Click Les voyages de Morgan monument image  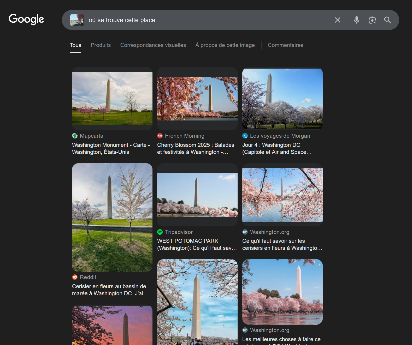[x=282, y=99]
